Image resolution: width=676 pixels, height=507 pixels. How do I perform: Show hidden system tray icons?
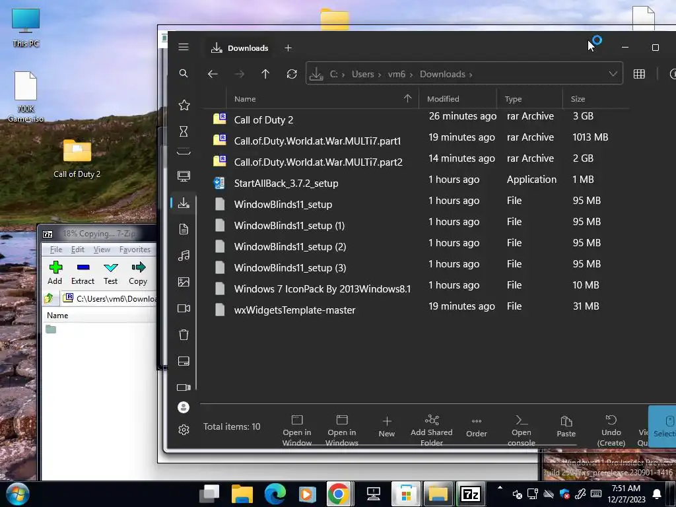500,489
